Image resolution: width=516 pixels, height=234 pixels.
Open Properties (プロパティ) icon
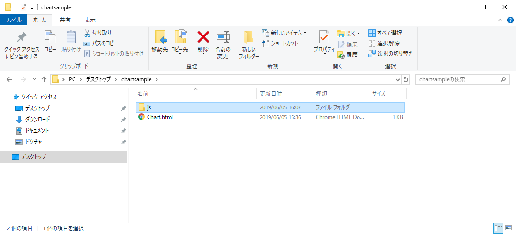coord(324,37)
